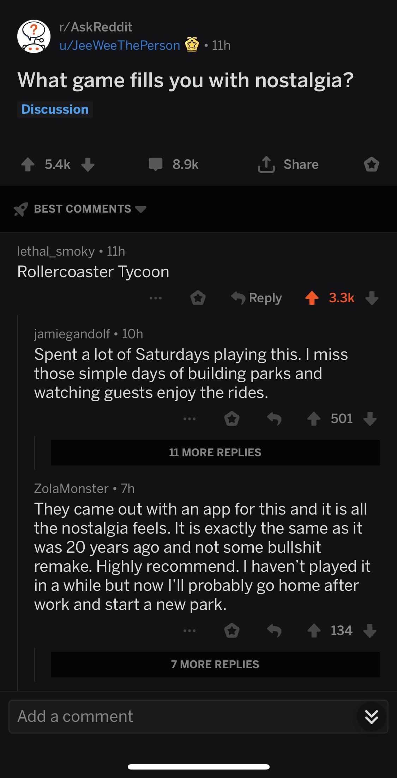Expand the 11 more replies thread
Image resolution: width=397 pixels, height=778 pixels.
tap(215, 452)
